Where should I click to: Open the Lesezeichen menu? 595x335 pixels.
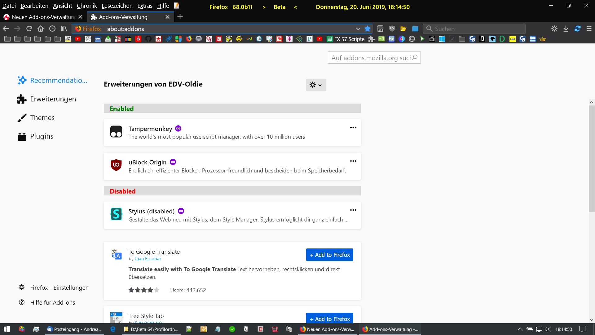tap(117, 6)
